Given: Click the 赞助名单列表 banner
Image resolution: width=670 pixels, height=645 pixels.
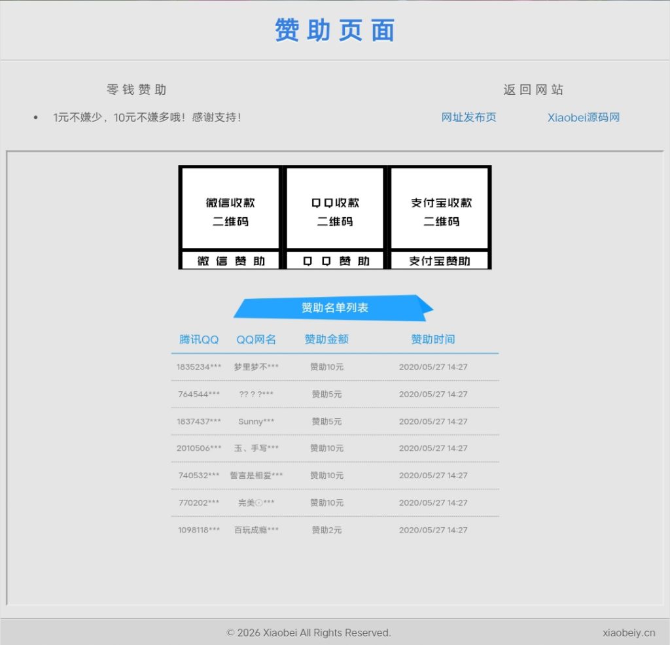Looking at the screenshot, I should [x=334, y=307].
